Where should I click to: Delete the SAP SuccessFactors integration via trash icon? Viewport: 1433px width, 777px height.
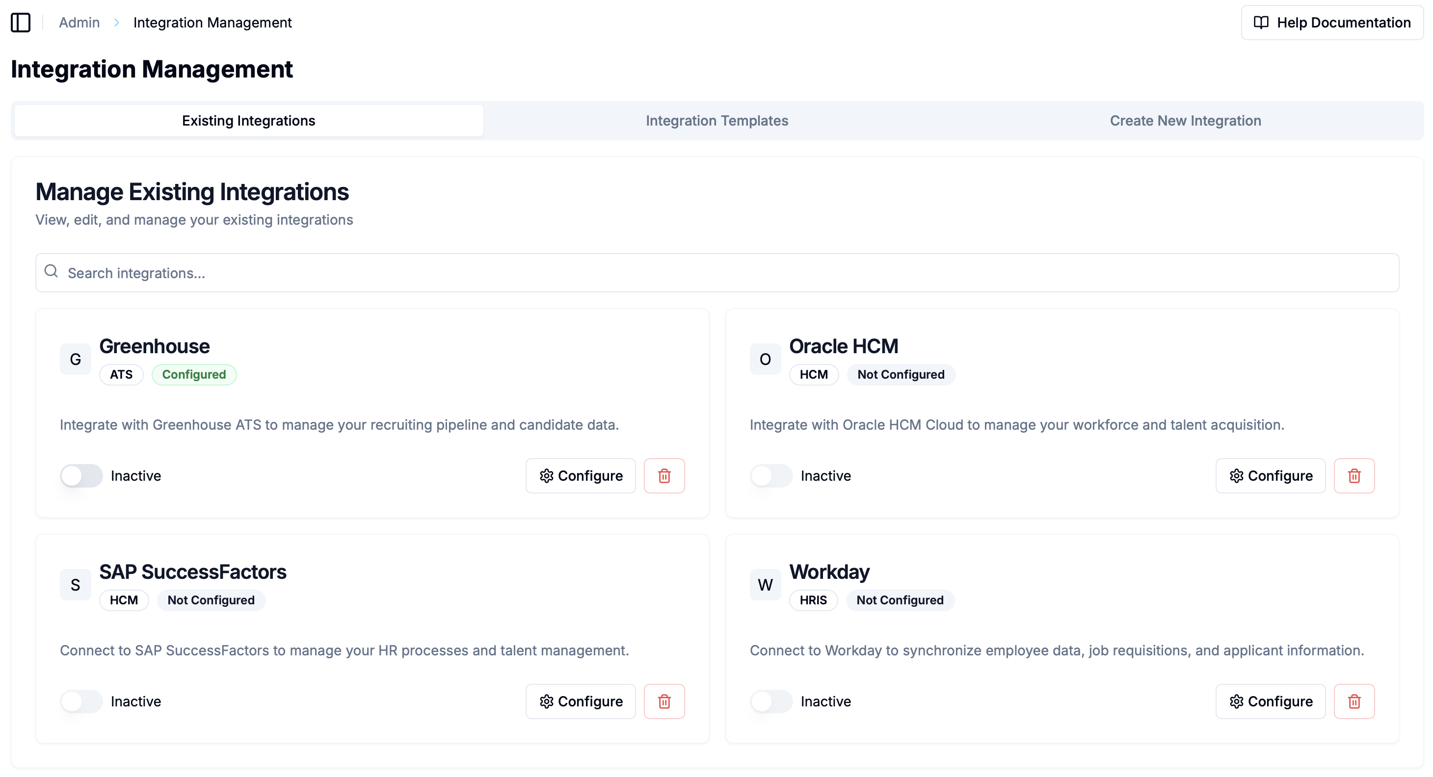coord(664,701)
